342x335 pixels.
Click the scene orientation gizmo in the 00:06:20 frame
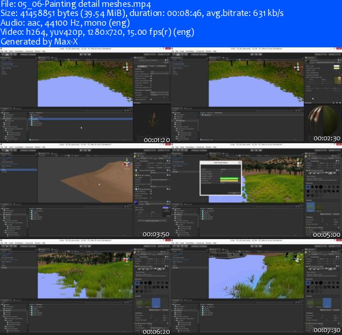[x=127, y=259]
